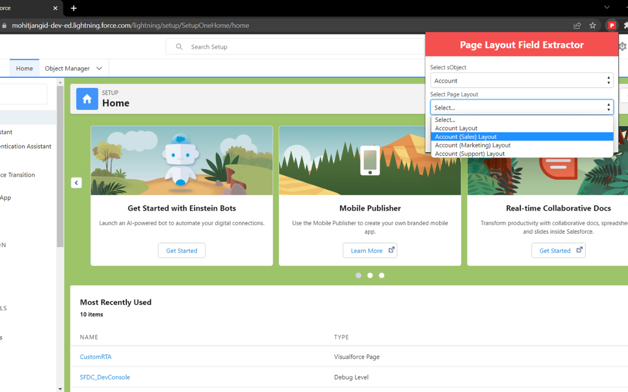
Task: Click the sidebar scrollbar down arrow
Action: [60, 389]
